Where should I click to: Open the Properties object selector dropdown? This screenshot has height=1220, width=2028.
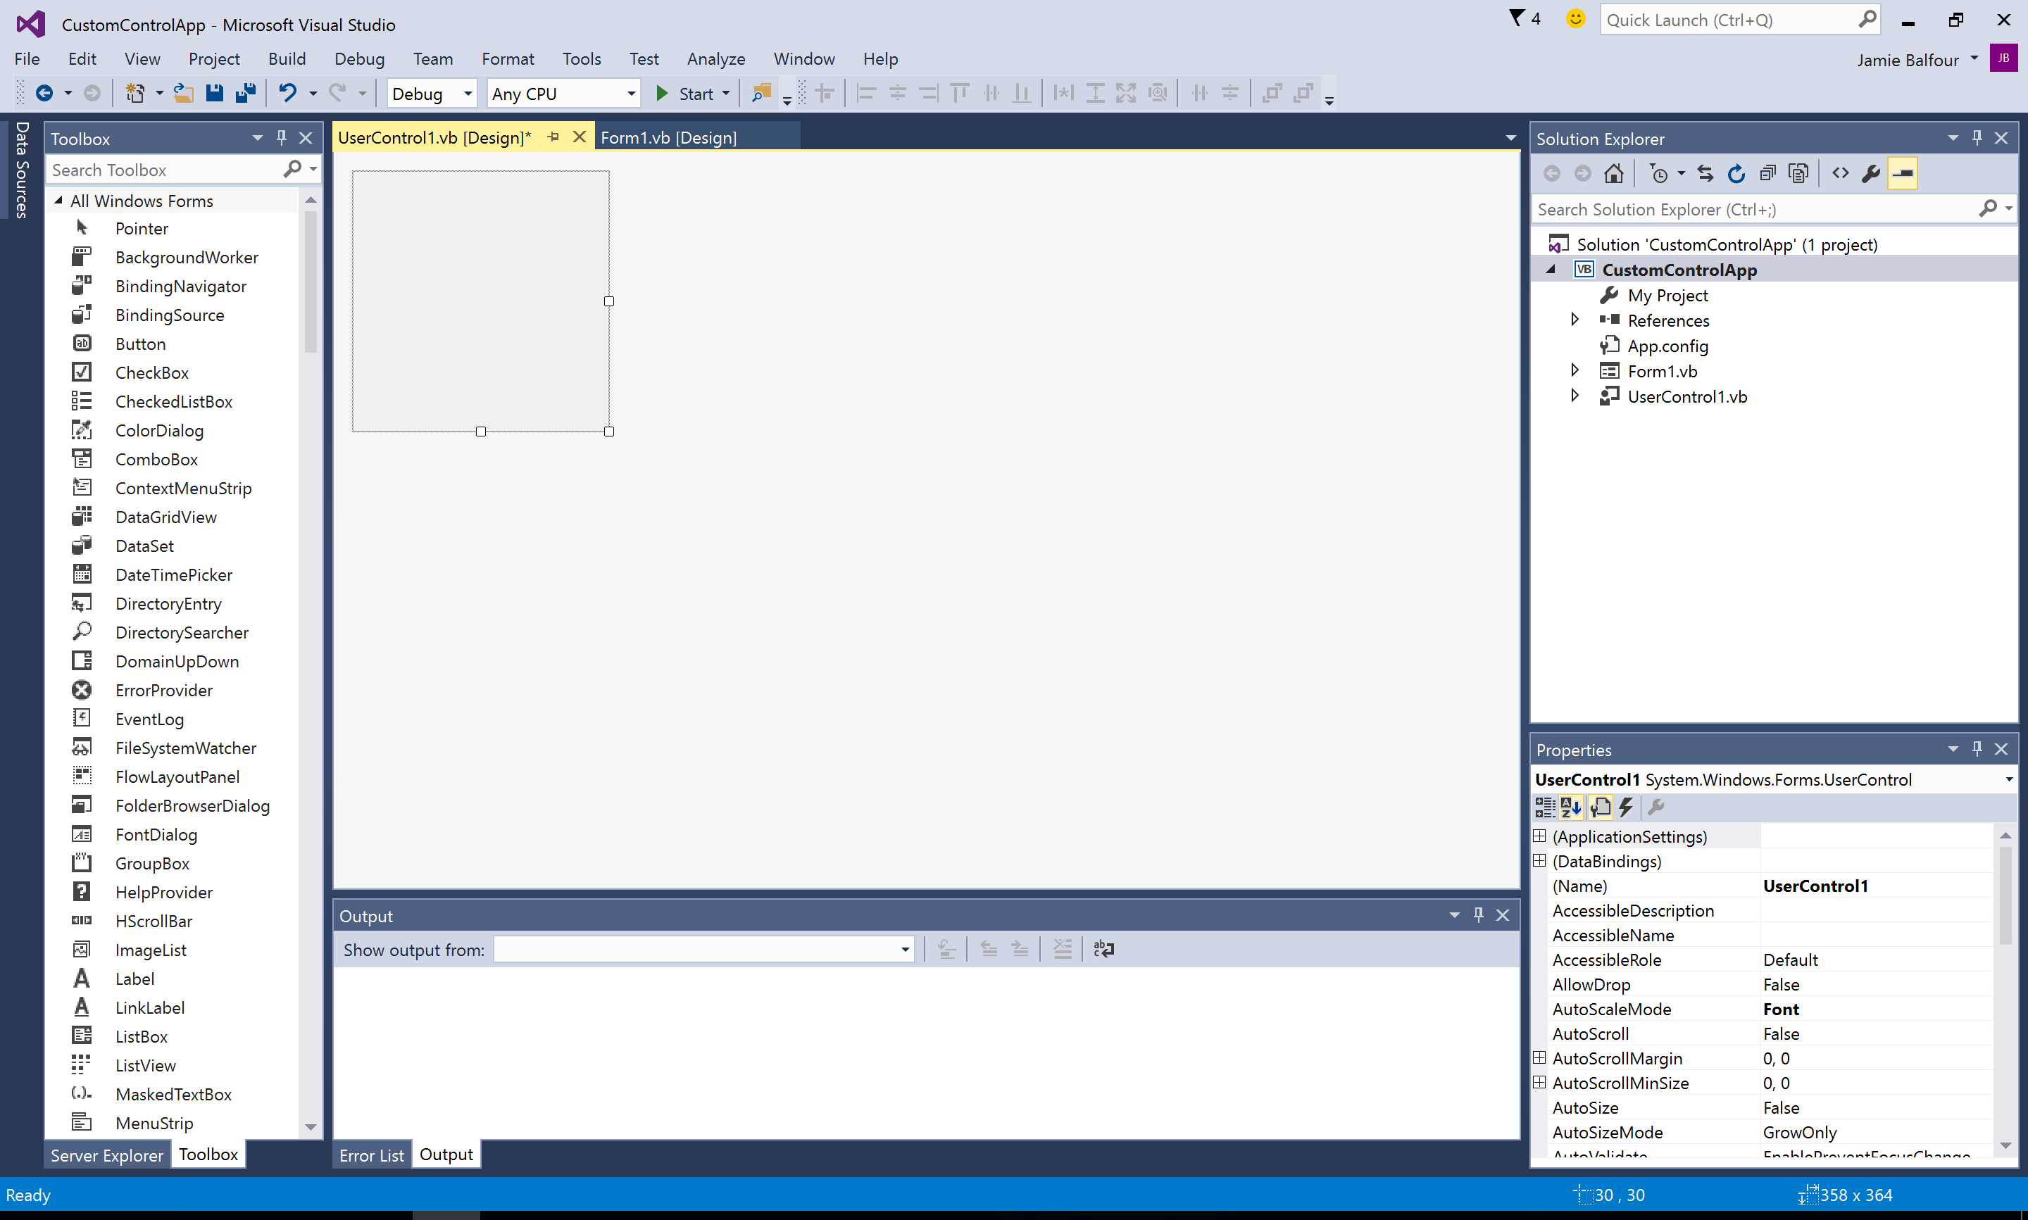[2008, 779]
